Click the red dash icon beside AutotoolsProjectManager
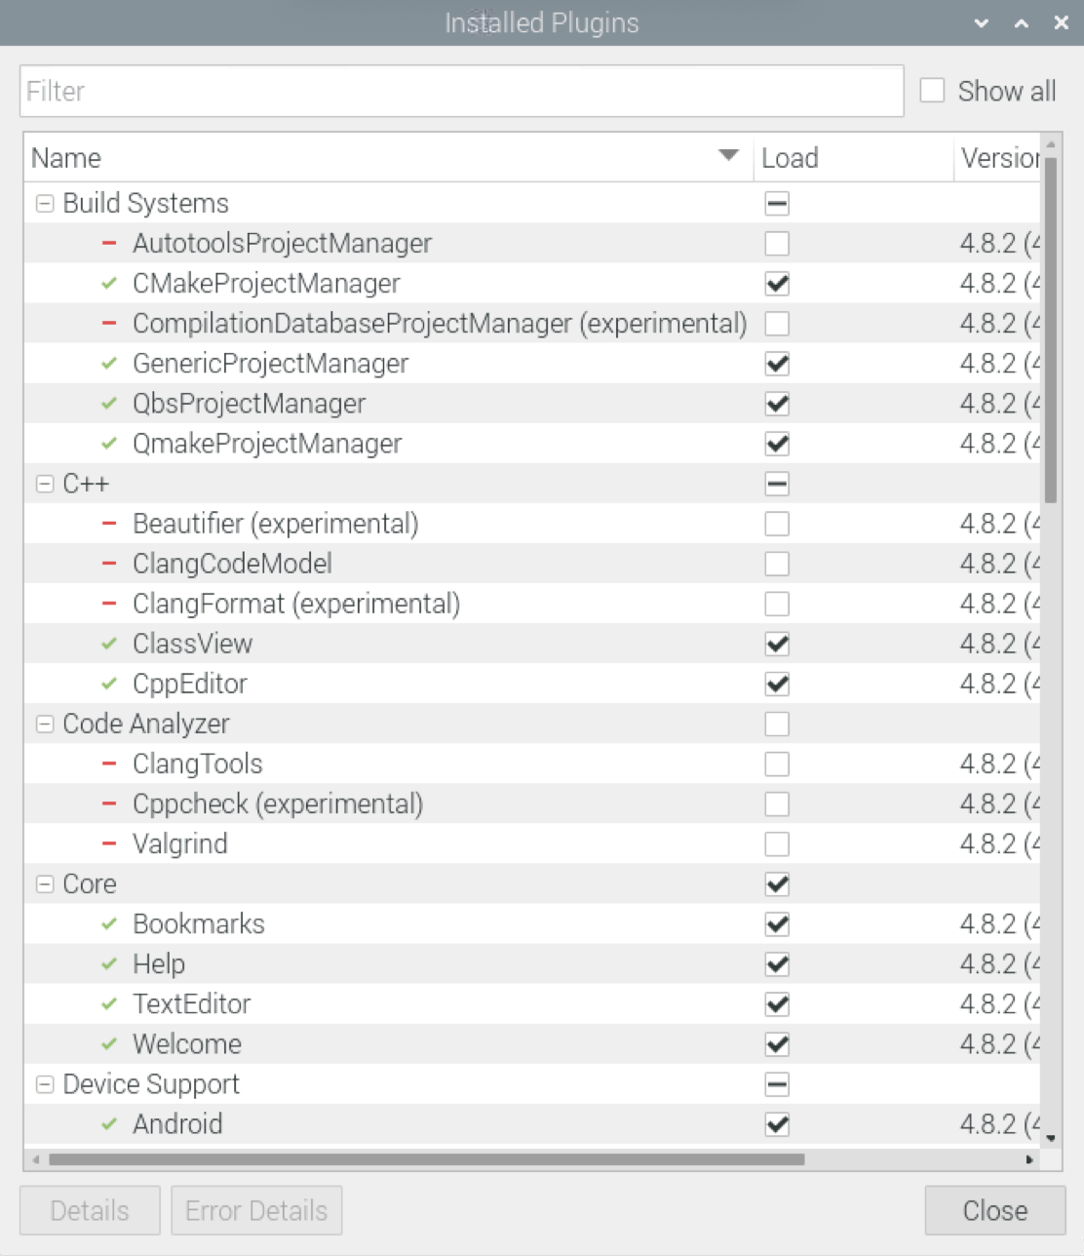1084x1256 pixels. 109,244
